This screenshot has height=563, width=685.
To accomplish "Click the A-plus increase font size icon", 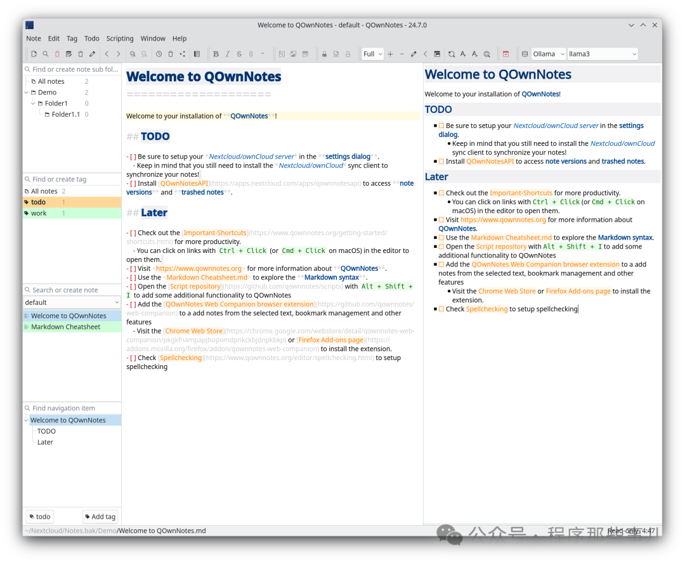I will (x=463, y=54).
